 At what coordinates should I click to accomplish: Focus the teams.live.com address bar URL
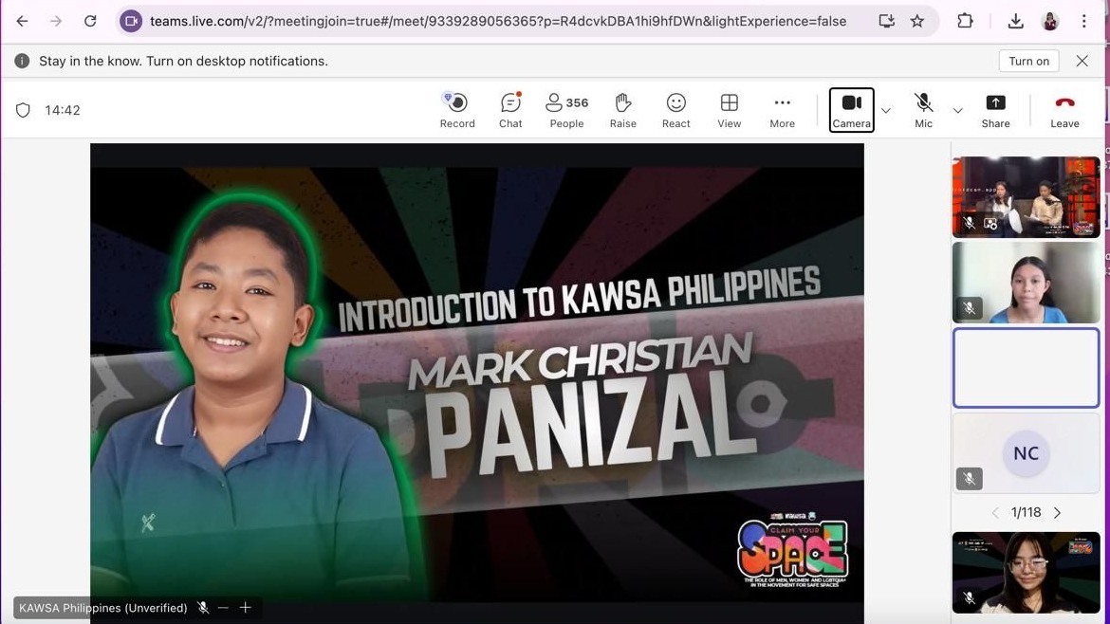[x=498, y=21]
